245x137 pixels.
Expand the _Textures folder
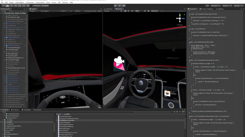pyautogui.click(x=3, y=124)
